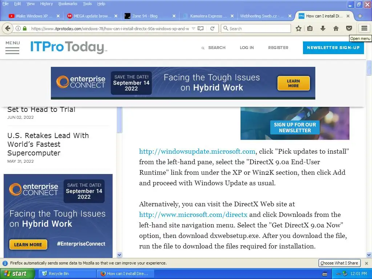Viewport: 372px width, 279px height.
Task: Toggle Reader View icon in address bar
Action: coord(201,28)
